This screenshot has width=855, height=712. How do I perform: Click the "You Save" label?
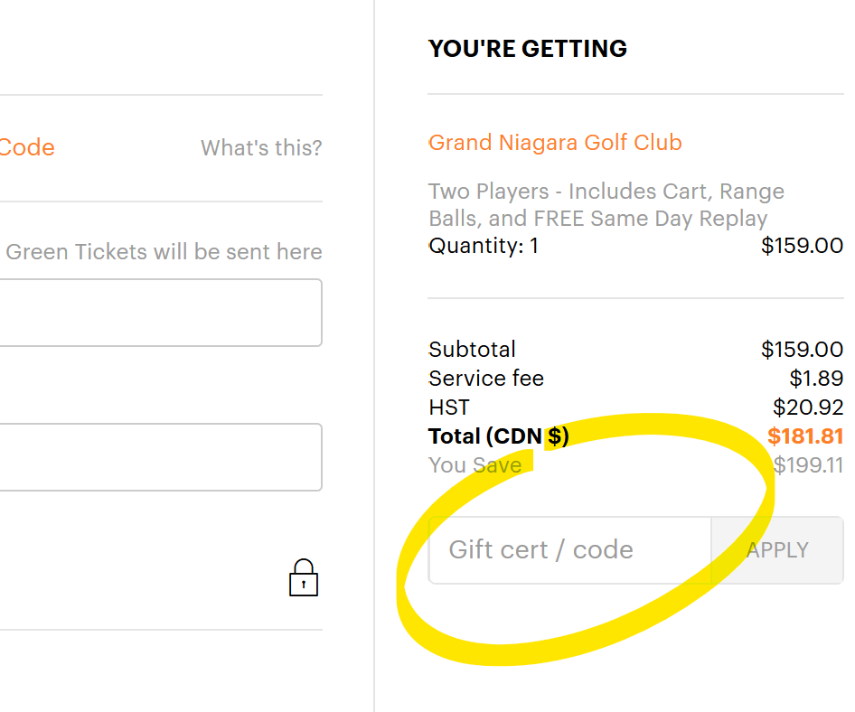click(x=474, y=465)
